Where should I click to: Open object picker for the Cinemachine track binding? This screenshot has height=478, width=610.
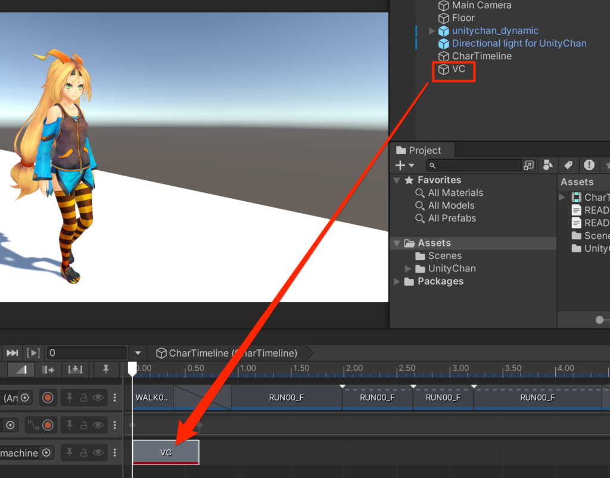click(46, 453)
